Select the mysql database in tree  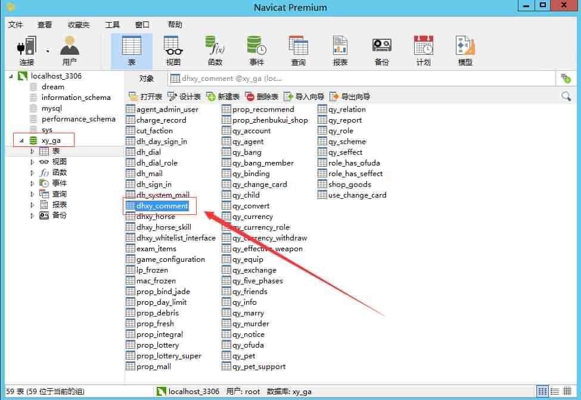(x=55, y=108)
